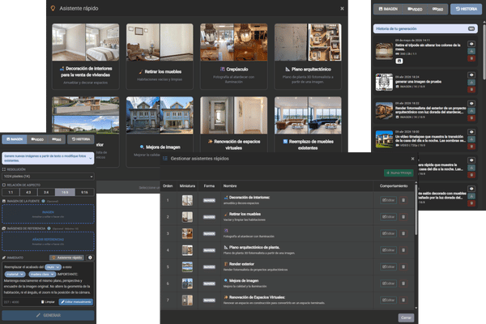The height and width of the screenshot is (324, 486).
Task: Choose the Retirar los muebles assistant card
Action: pos(160,57)
